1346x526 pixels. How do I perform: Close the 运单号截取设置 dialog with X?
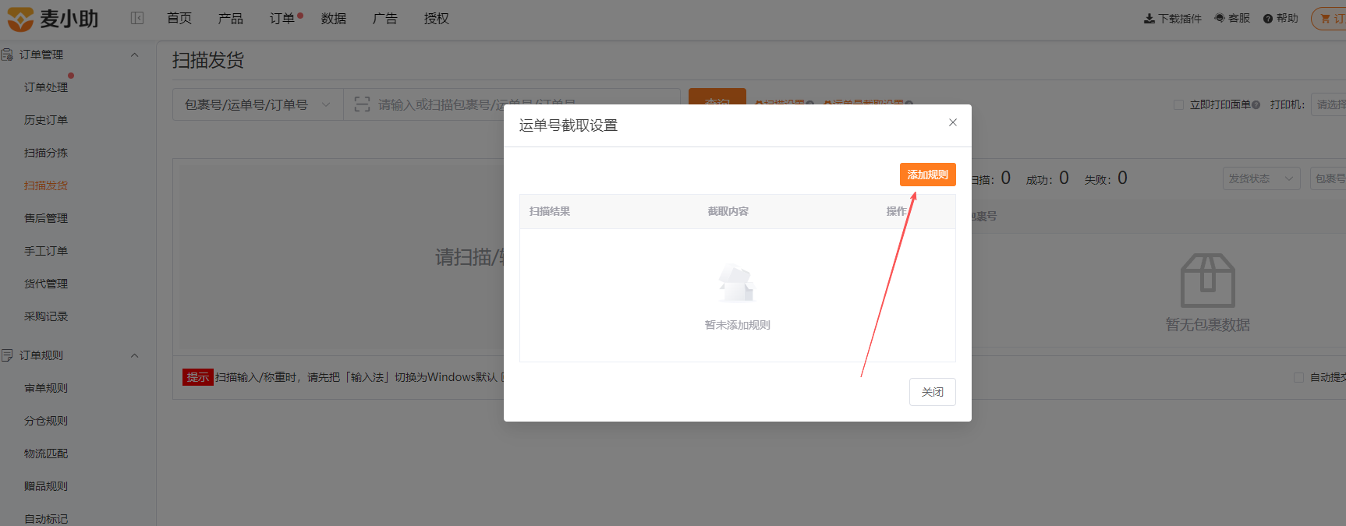coord(953,122)
